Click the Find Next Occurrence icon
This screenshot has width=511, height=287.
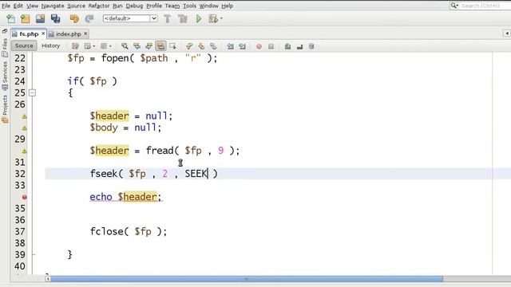coord(149,46)
